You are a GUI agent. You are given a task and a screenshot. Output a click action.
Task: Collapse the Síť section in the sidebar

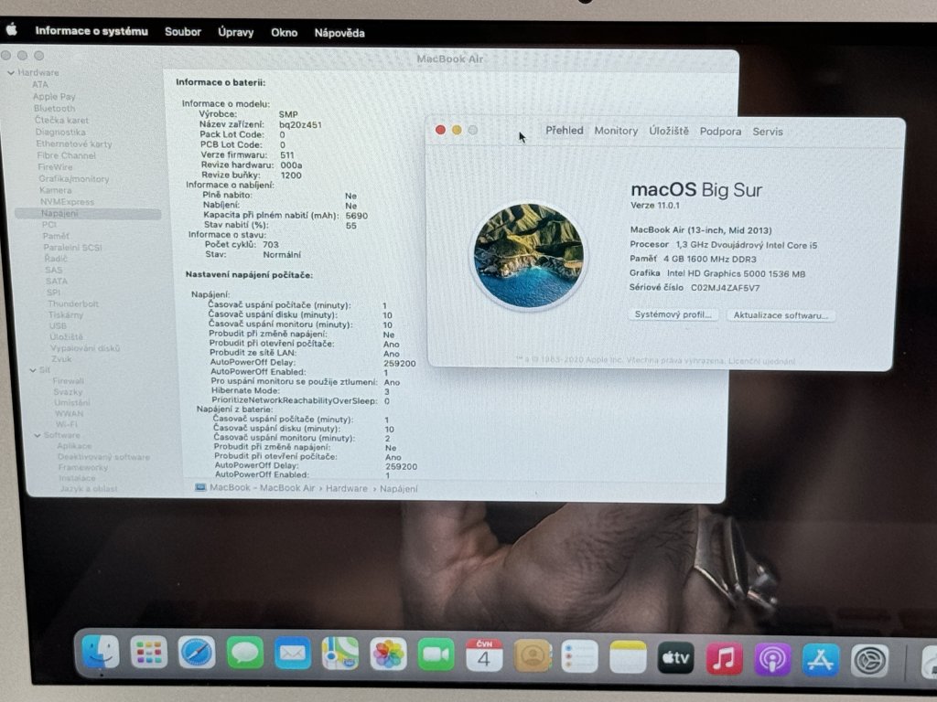(33, 370)
